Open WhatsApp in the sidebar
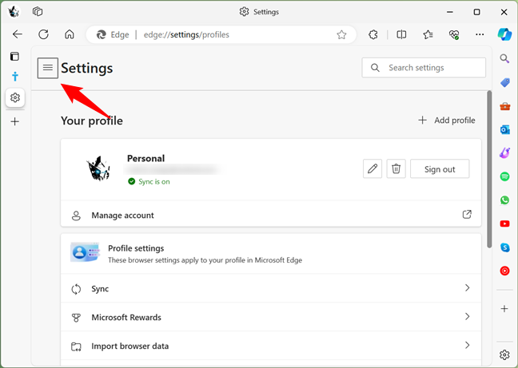This screenshot has height=368, width=518. pos(504,200)
